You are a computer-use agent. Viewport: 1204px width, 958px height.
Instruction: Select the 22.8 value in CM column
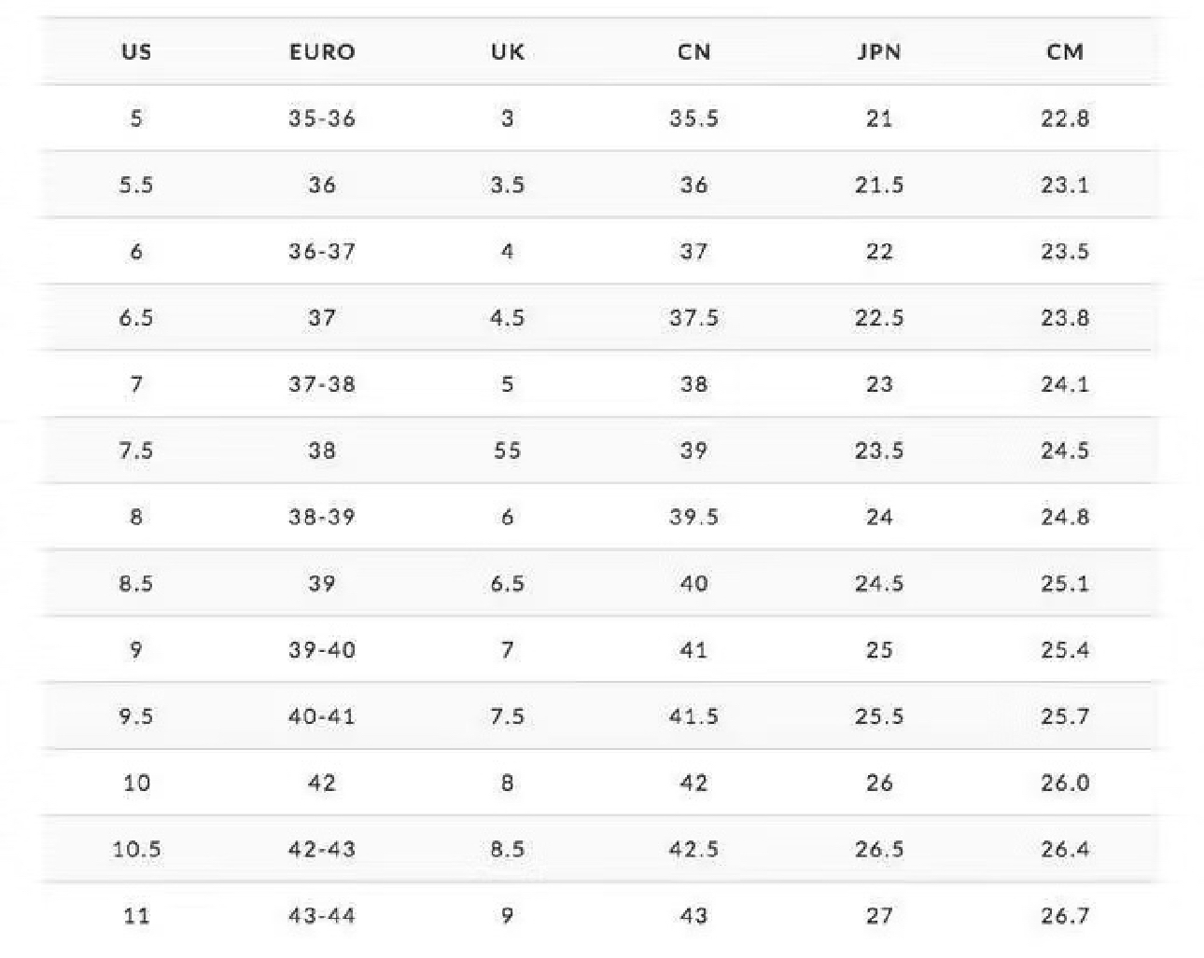[x=1065, y=118]
